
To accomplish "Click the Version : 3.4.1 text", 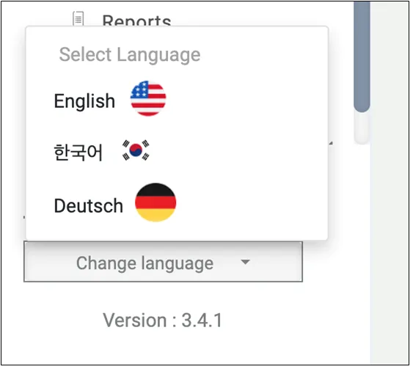I will click(162, 320).
